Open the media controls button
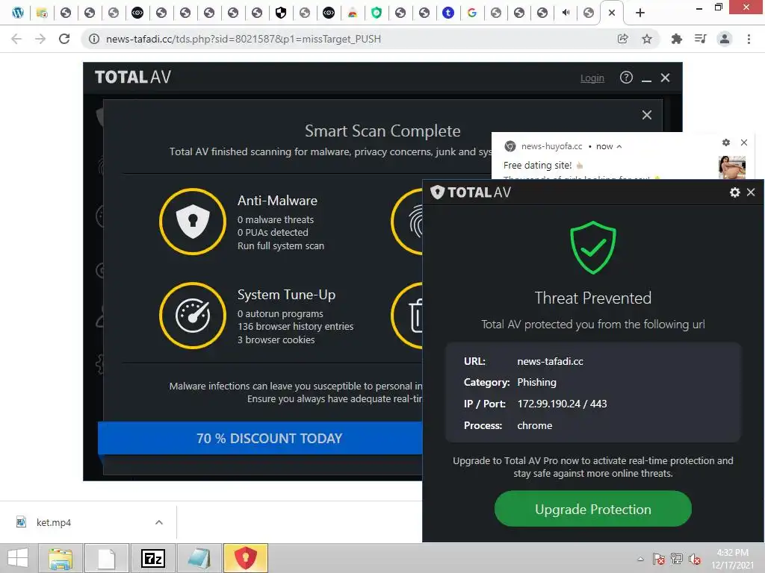 (701, 39)
